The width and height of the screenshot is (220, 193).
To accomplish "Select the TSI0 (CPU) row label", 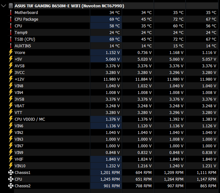I will [x=25, y=39].
